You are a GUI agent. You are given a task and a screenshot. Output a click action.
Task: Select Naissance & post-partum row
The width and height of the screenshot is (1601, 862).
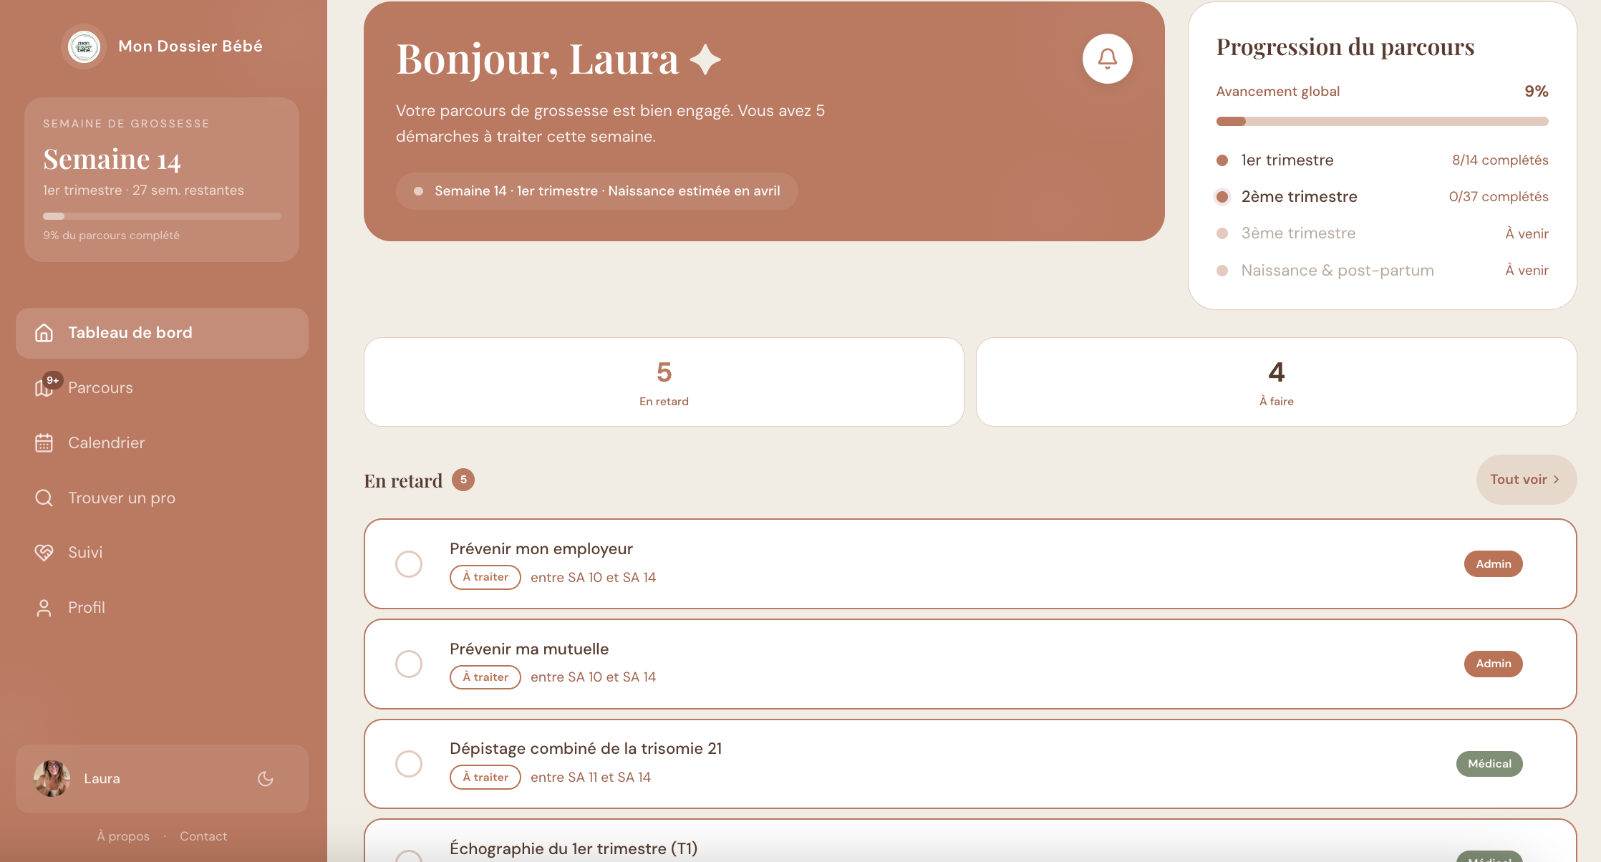coord(1382,271)
